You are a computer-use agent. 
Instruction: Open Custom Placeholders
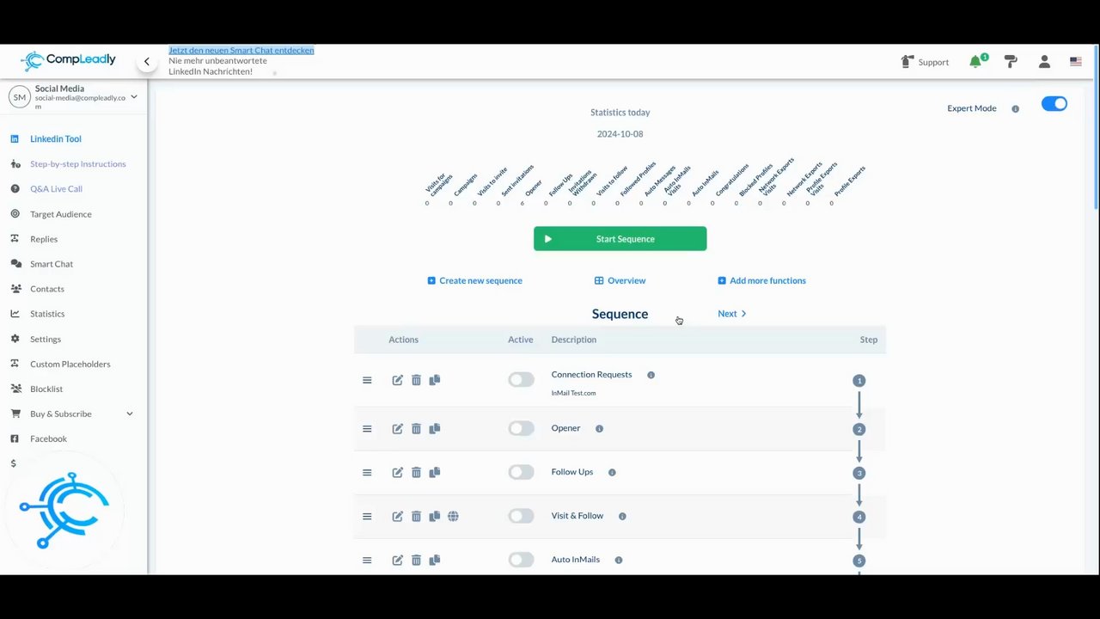70,364
